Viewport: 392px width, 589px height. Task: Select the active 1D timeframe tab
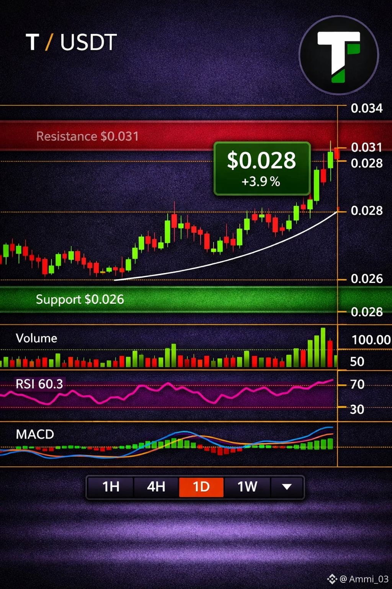pyautogui.click(x=201, y=487)
